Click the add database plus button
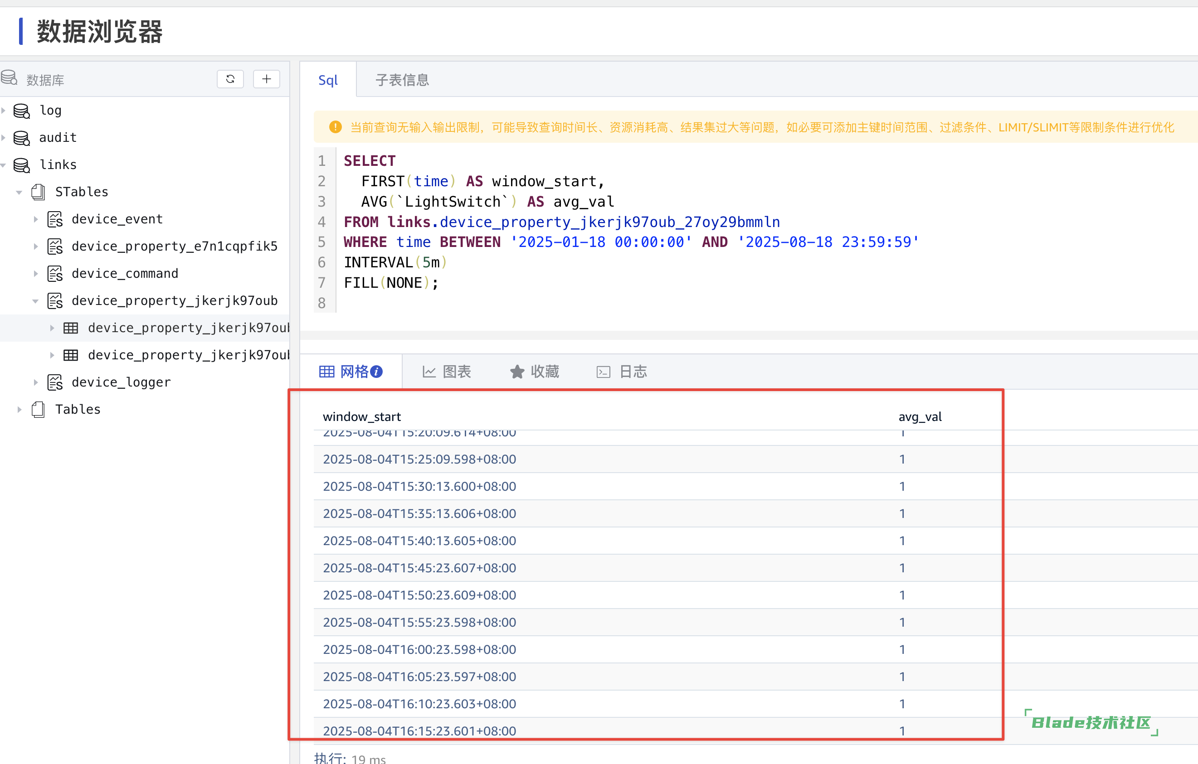Viewport: 1198px width, 764px height. tap(266, 79)
